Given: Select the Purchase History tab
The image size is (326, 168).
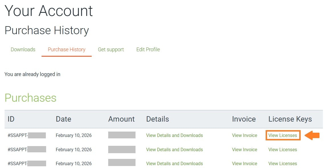Looking at the screenshot, I should (x=67, y=50).
